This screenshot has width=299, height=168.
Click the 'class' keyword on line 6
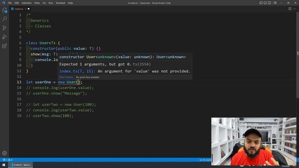click(x=32, y=43)
